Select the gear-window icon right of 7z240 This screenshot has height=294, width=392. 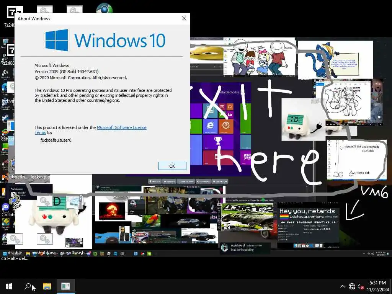(x=44, y=10)
